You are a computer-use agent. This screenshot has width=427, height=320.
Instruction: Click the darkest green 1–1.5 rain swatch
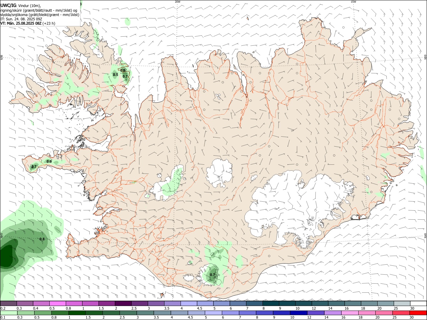(x=77, y=313)
